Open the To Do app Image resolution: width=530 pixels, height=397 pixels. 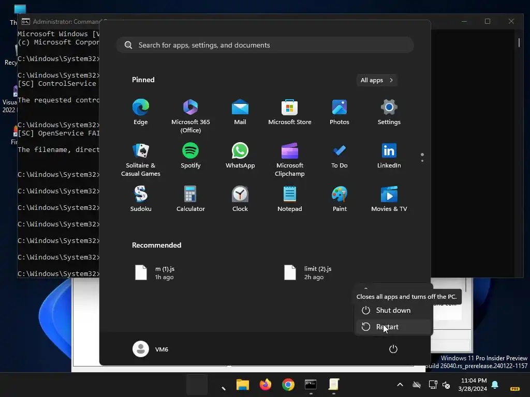[340, 156]
